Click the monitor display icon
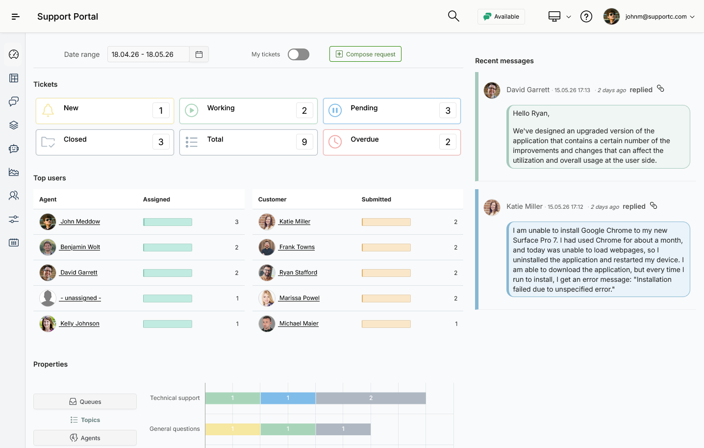This screenshot has height=448, width=704. tap(554, 17)
